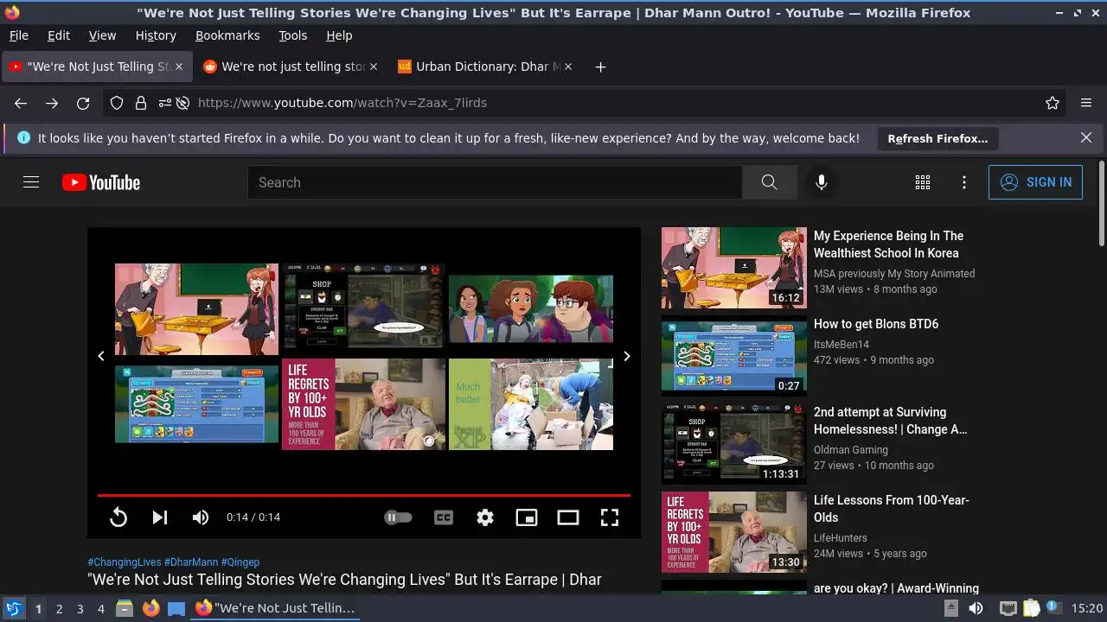Viewport: 1107px width, 622px height.
Task: Open the Bookmarks menu
Action: pos(227,35)
